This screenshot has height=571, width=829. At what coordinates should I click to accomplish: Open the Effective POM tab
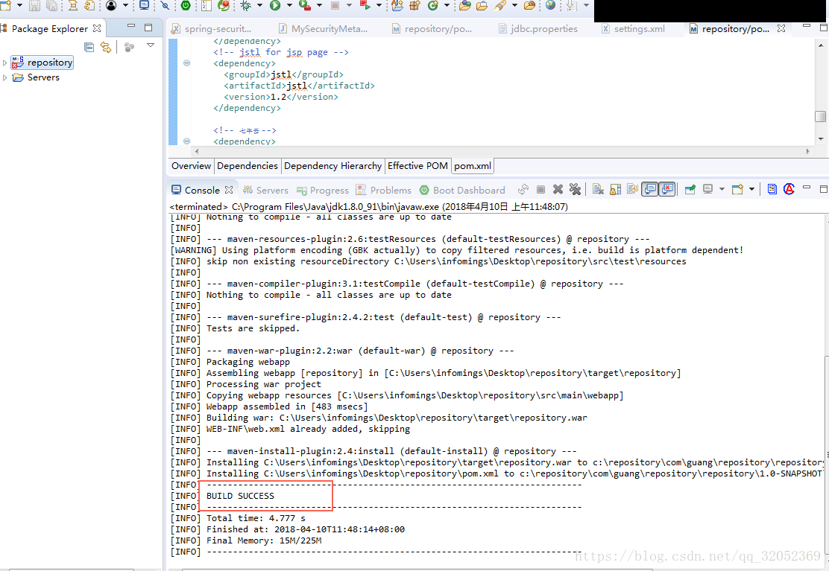pos(417,166)
